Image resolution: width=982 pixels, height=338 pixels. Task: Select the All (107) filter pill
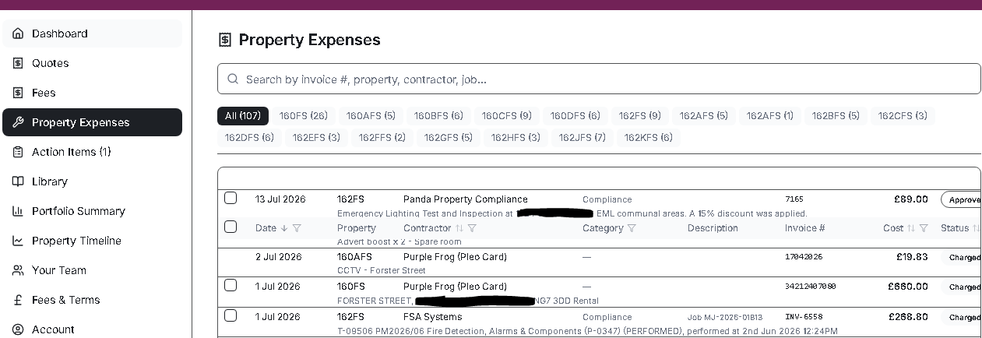point(243,116)
